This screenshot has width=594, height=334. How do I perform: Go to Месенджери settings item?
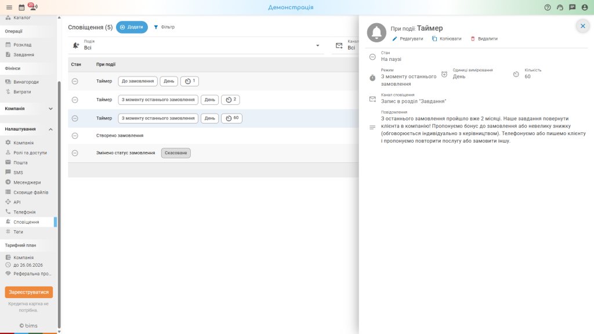27,182
